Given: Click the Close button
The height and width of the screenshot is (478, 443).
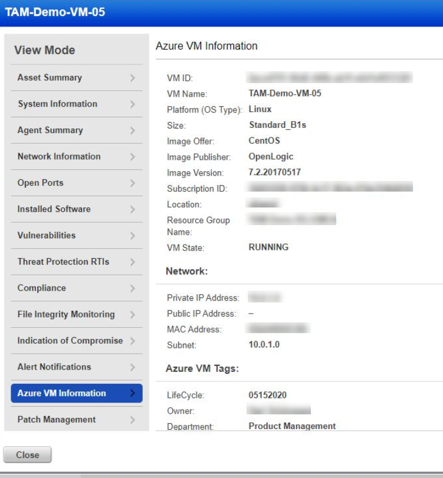Looking at the screenshot, I should pyautogui.click(x=28, y=455).
